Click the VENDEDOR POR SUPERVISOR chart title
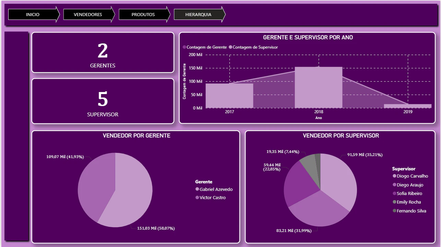Screen dimensions: 441x247 pyautogui.click(x=341, y=136)
